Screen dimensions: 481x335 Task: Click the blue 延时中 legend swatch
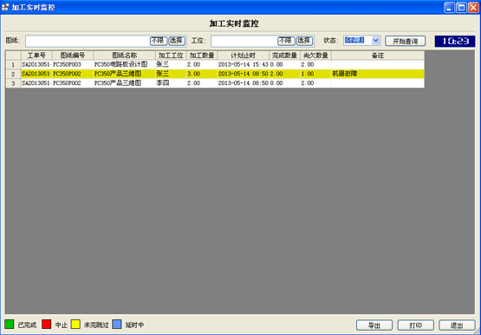(117, 325)
